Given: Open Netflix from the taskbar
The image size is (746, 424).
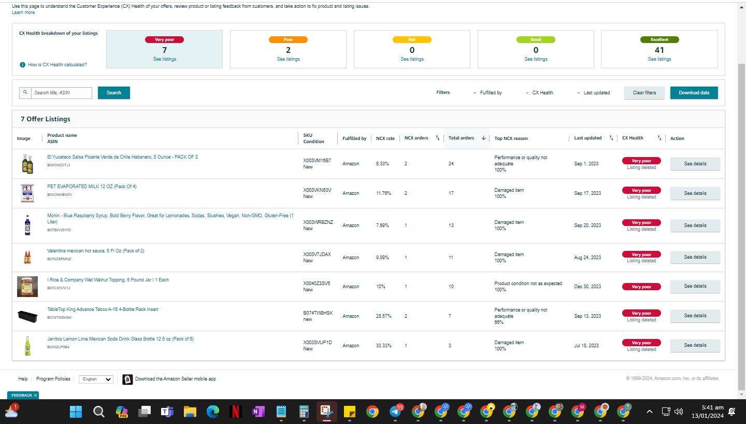Looking at the screenshot, I should coord(235,412).
